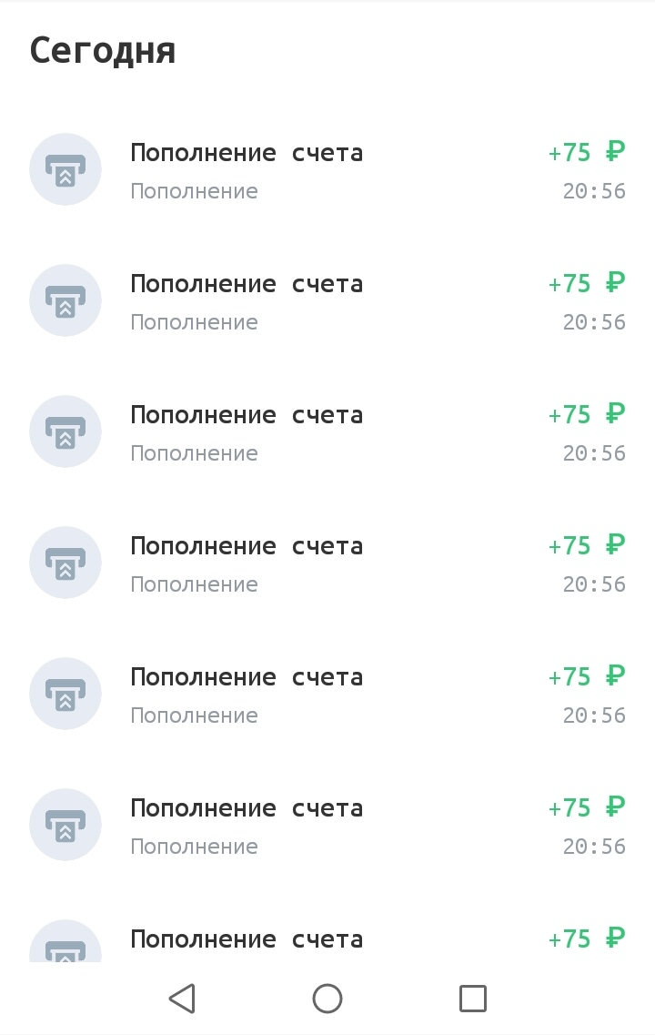Open the third 'Пополнение счета' transaction title
This screenshot has height=1035, width=655.
(x=247, y=415)
